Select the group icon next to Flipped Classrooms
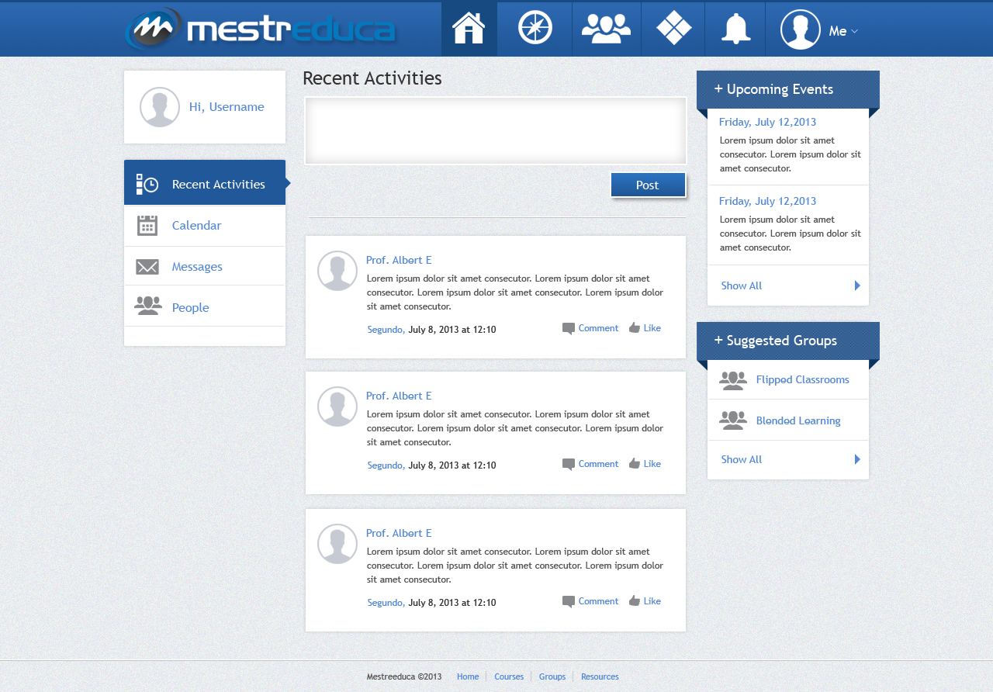 pos(732,380)
